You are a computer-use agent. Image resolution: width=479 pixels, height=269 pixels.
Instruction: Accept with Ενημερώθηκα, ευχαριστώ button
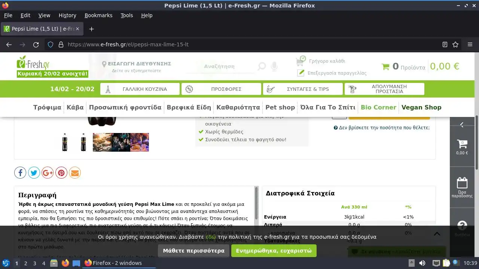coord(274,251)
